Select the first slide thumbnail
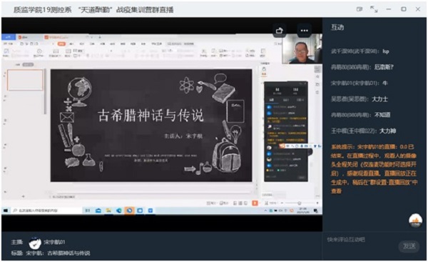Image resolution: width=428 pixels, height=262 pixels. point(25,80)
